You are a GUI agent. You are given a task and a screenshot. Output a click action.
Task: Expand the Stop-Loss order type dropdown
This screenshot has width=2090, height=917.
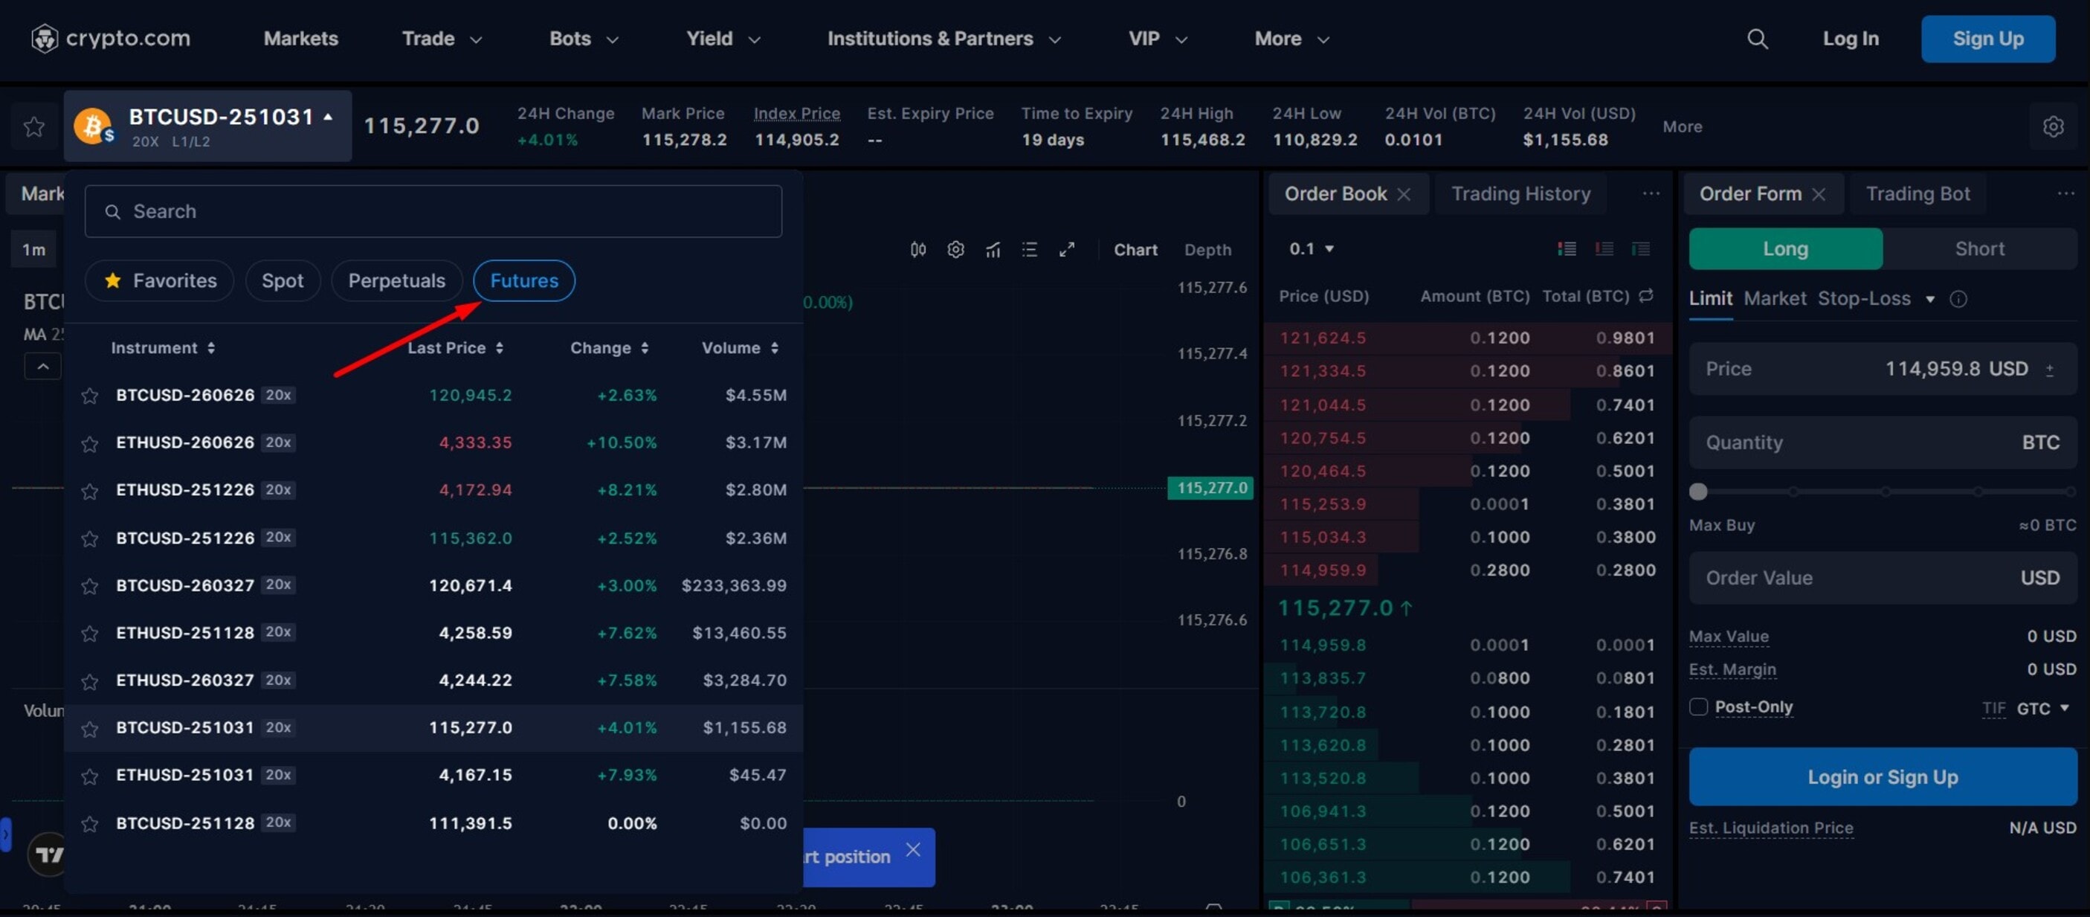[x=1929, y=300]
